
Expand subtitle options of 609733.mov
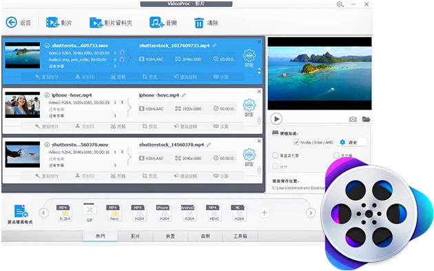pos(115,66)
